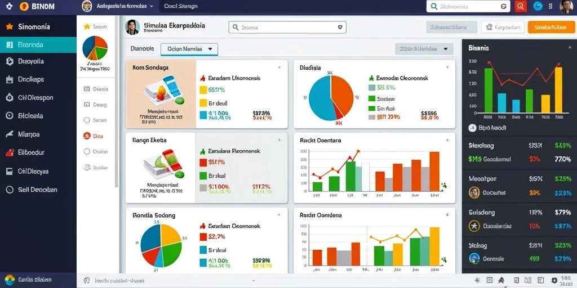
Task: Click the red icon beside Dba
Action: tap(87, 136)
